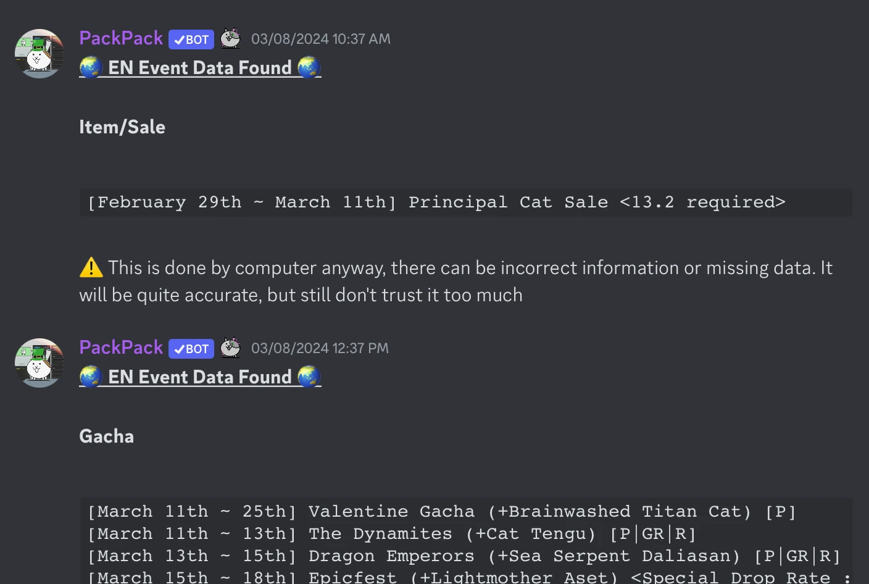Click globe emoji before second EN Event Data Found

point(91,377)
